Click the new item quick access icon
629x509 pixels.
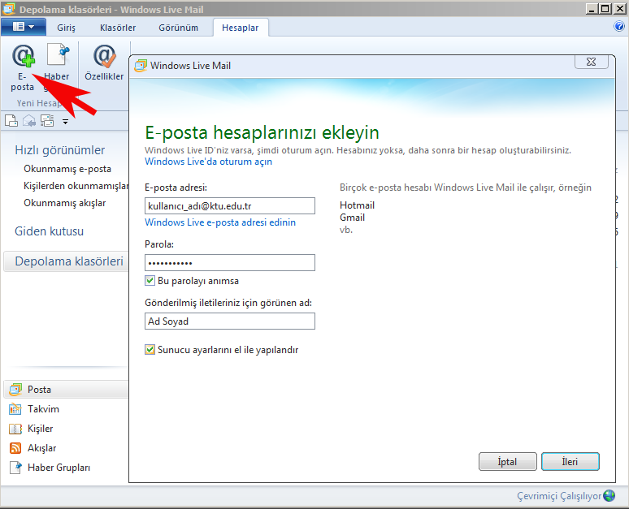tap(11, 121)
